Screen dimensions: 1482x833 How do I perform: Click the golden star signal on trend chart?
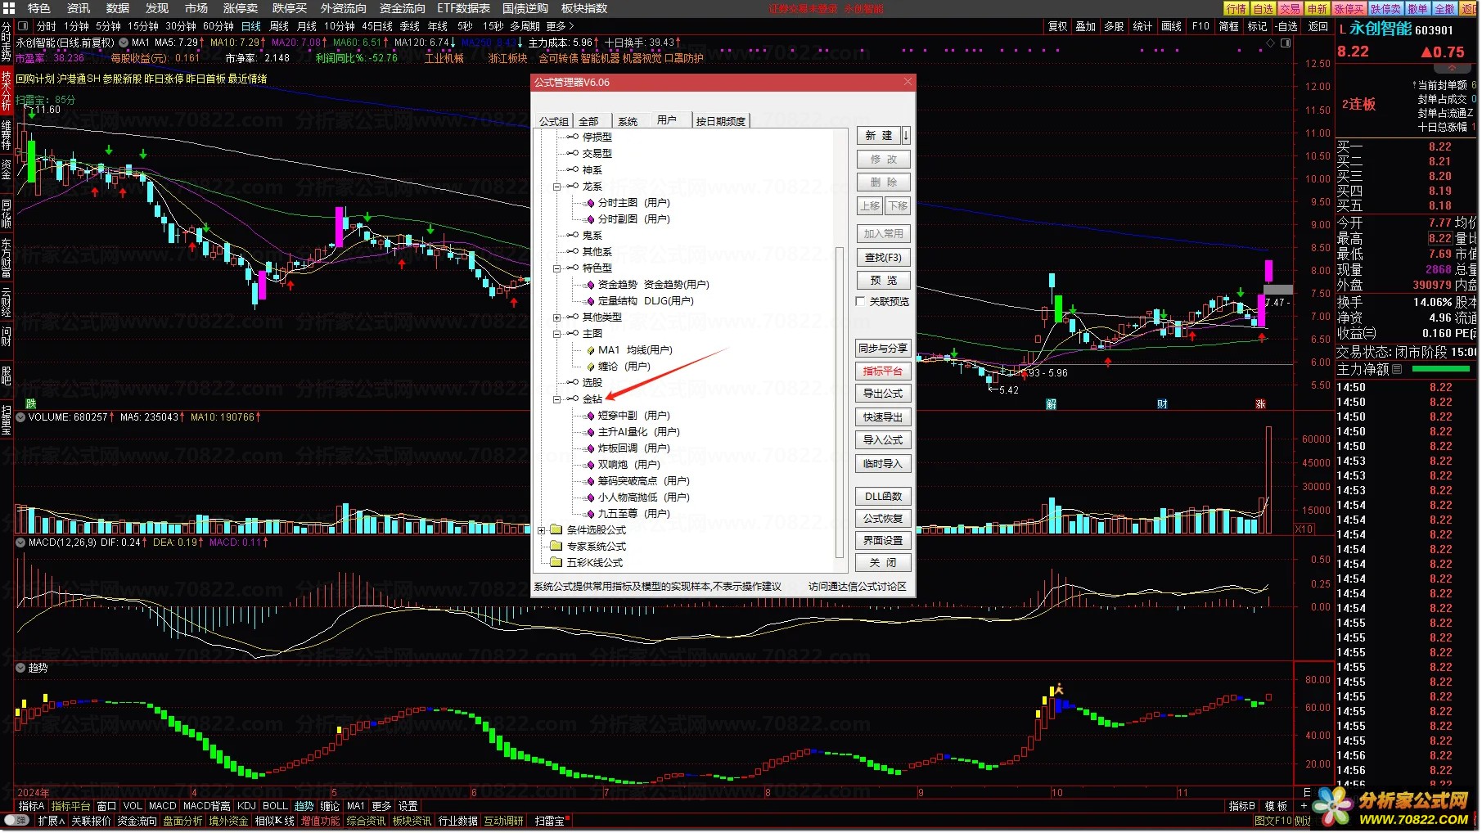tap(1058, 689)
